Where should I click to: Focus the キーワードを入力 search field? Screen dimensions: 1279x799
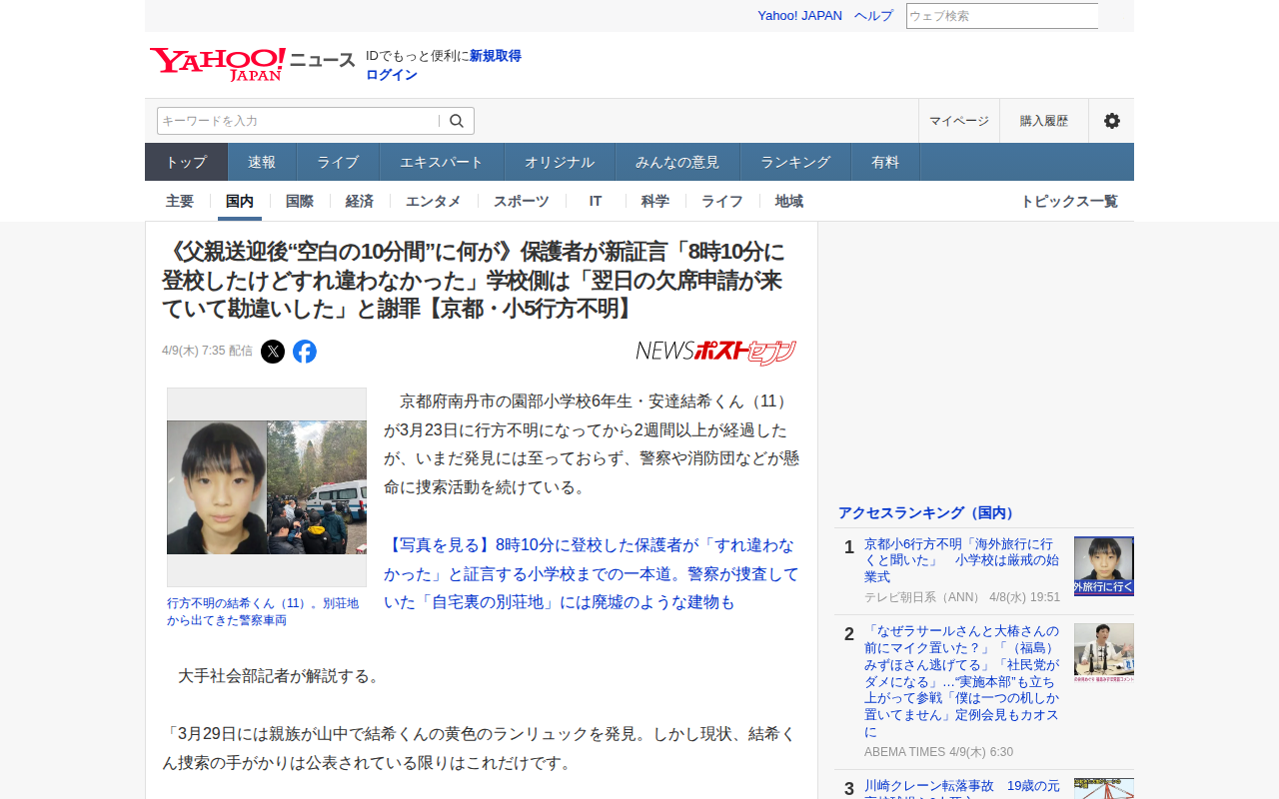pos(298,121)
